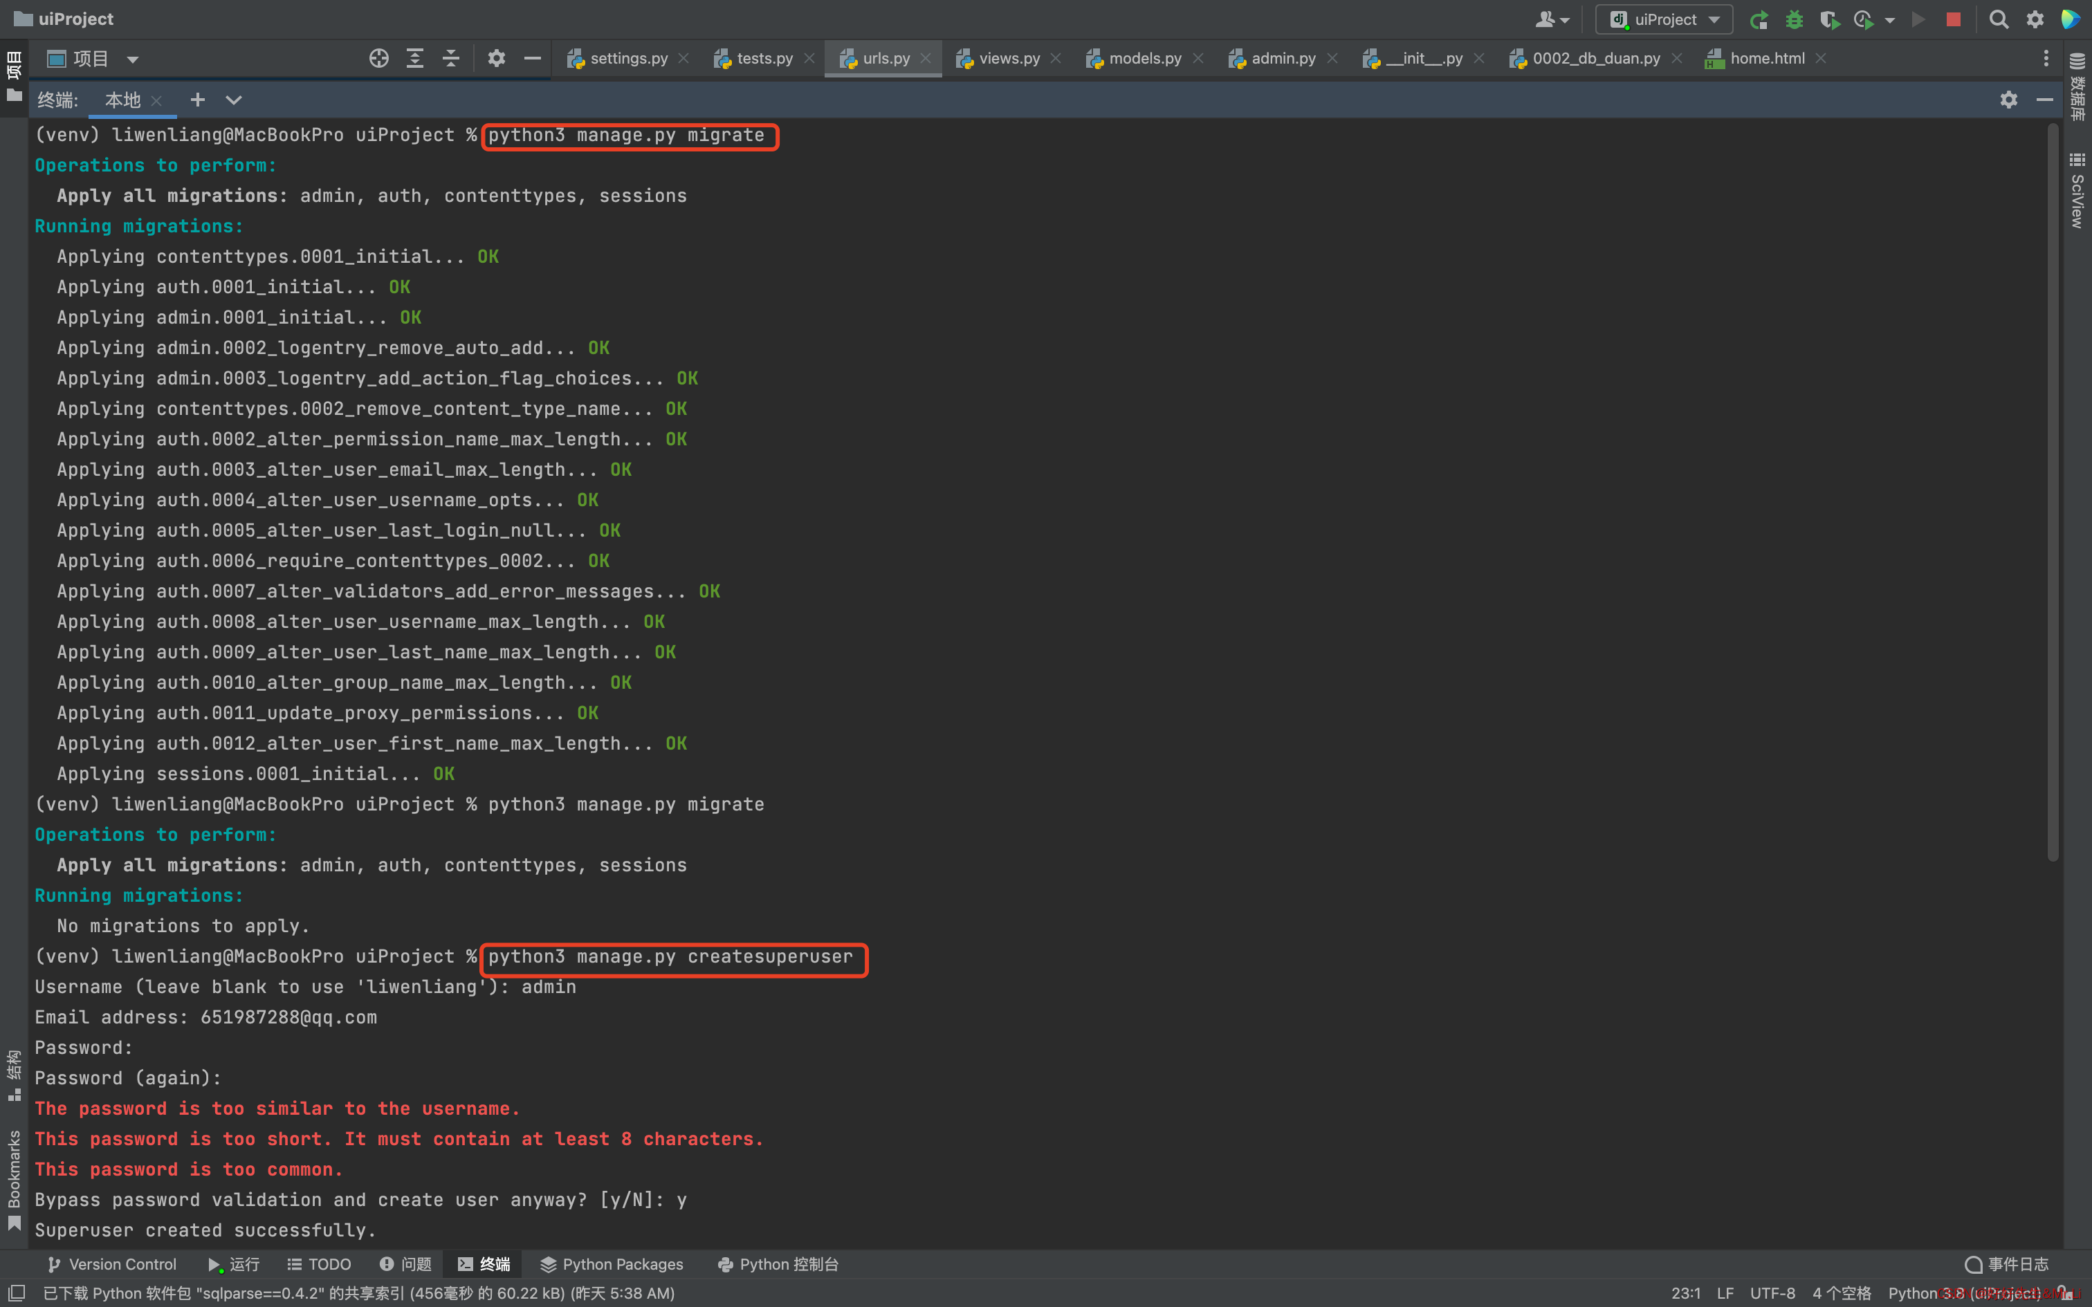Open IDE settings gear in top toolbar
The width and height of the screenshot is (2092, 1307).
[x=2035, y=19]
